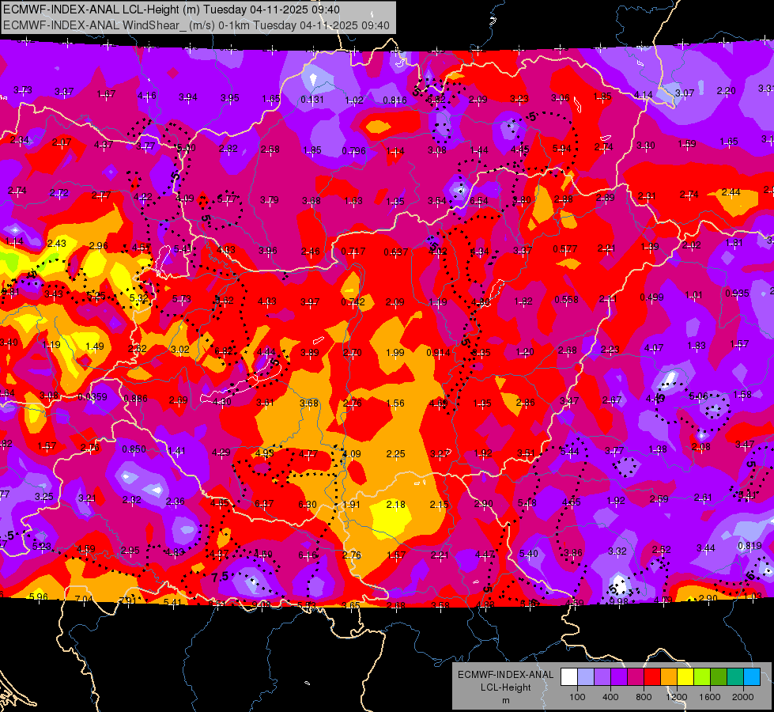The image size is (774, 712).
Task: Click the wind shear value 0.558
Action: 566,299
